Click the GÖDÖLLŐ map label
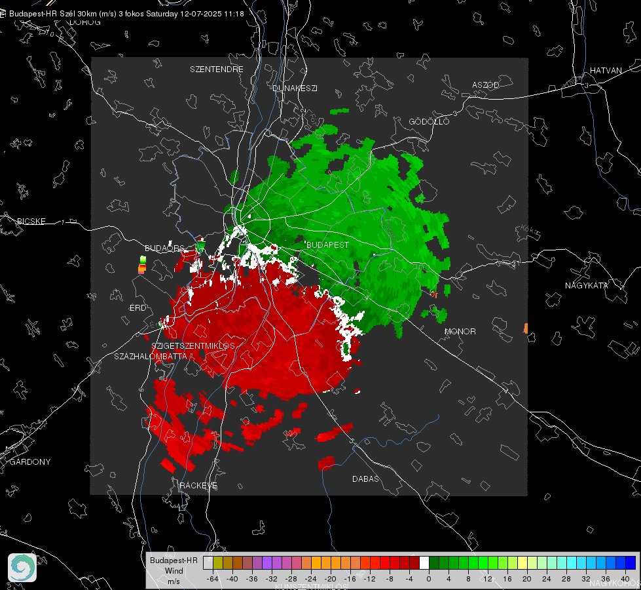 click(x=429, y=121)
